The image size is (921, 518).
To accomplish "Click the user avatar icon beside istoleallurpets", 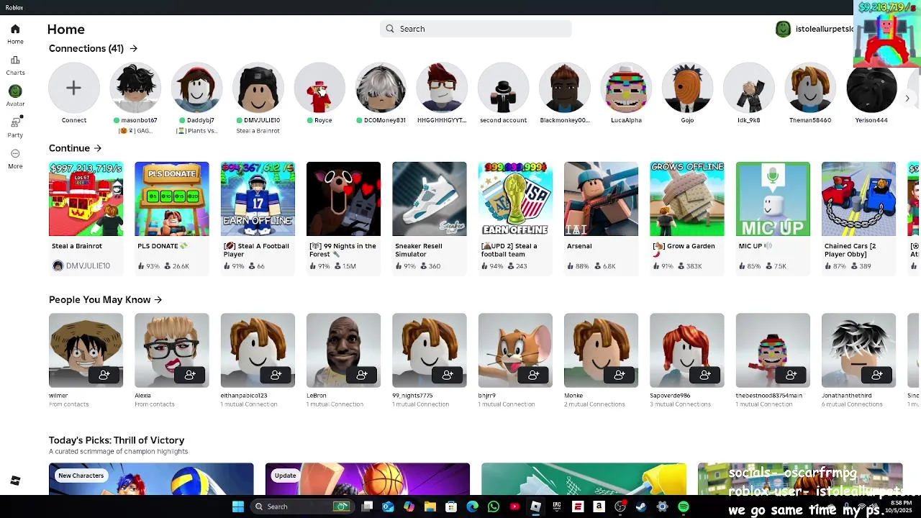I will click(x=783, y=29).
